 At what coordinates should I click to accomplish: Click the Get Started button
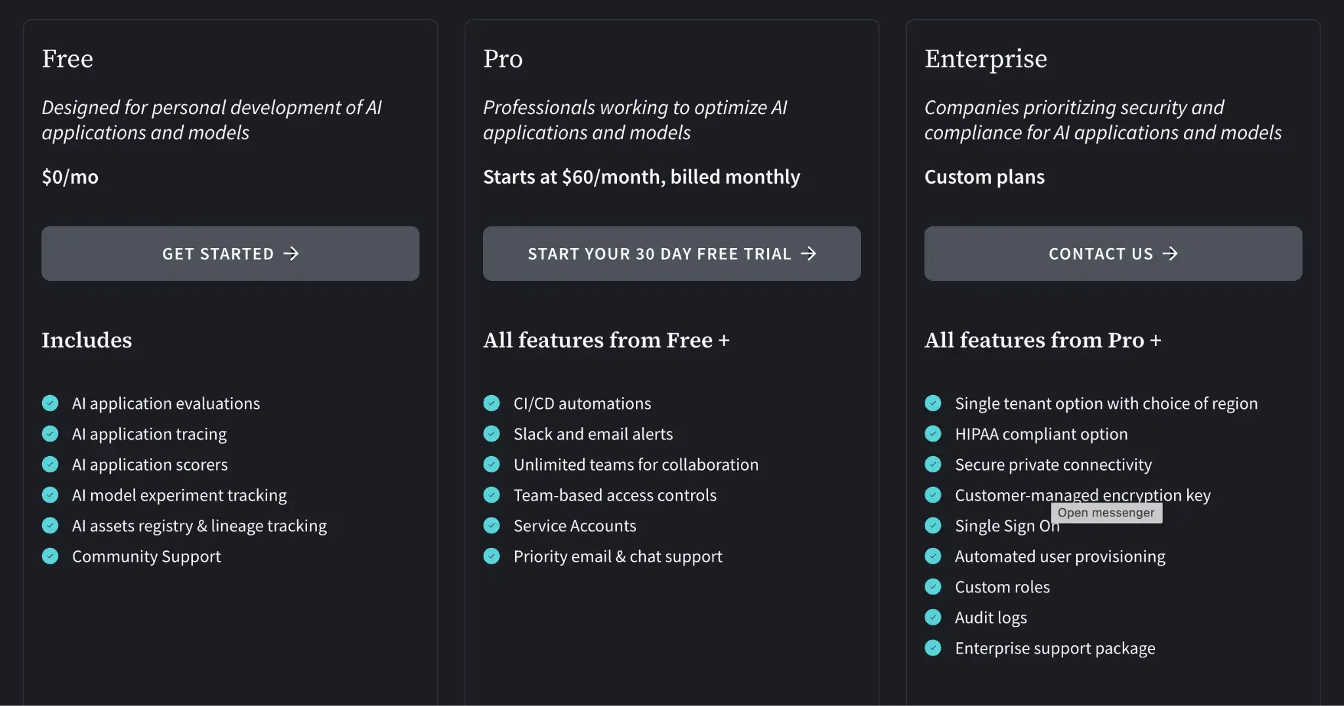(x=230, y=254)
